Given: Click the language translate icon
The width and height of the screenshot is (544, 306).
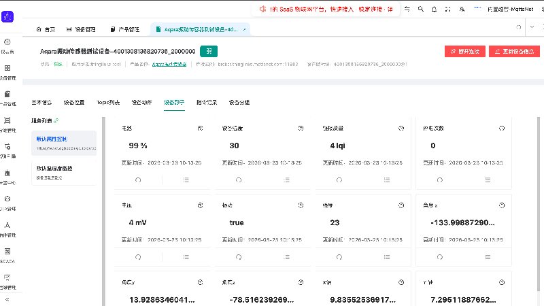Looking at the screenshot, I should (462, 9).
